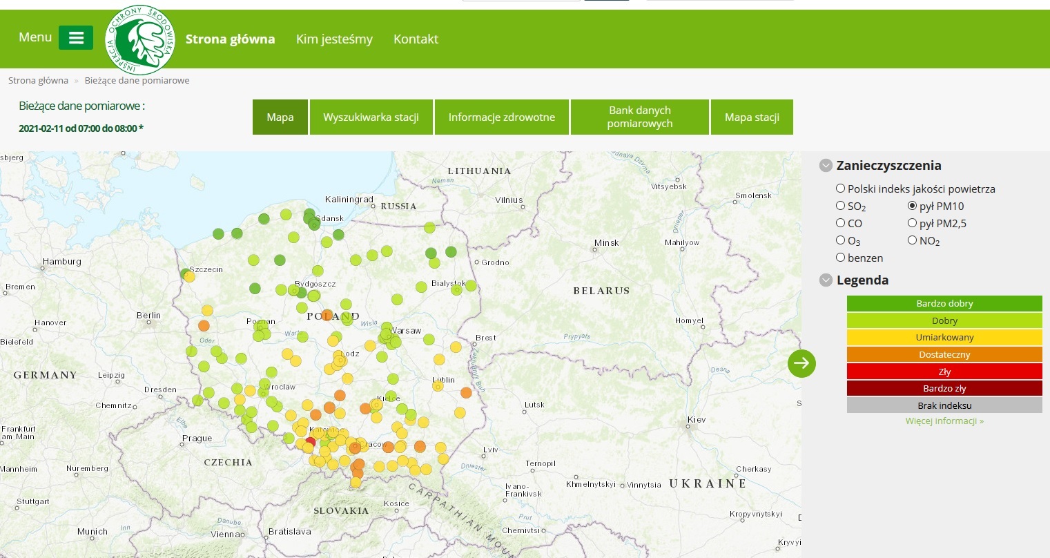Image resolution: width=1050 pixels, height=558 pixels.
Task: Click the red station marker near Katowice
Action: point(310,442)
